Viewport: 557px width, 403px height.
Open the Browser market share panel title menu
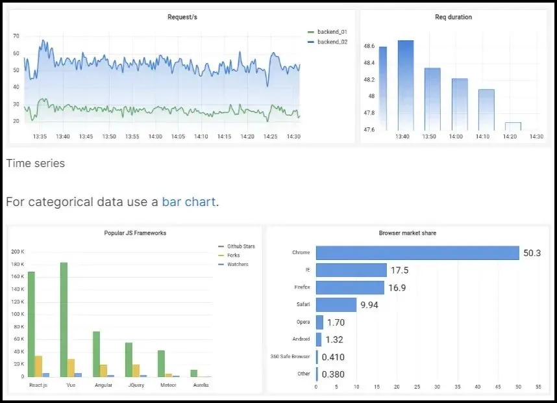(x=408, y=233)
